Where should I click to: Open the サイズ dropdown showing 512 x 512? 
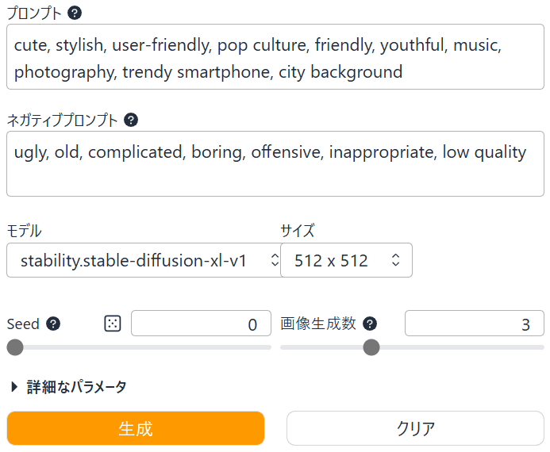(346, 260)
